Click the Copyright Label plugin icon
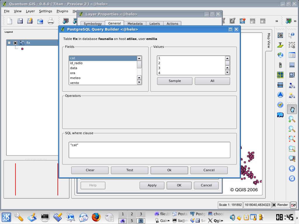This screenshot has height=224, width=299. point(280,35)
